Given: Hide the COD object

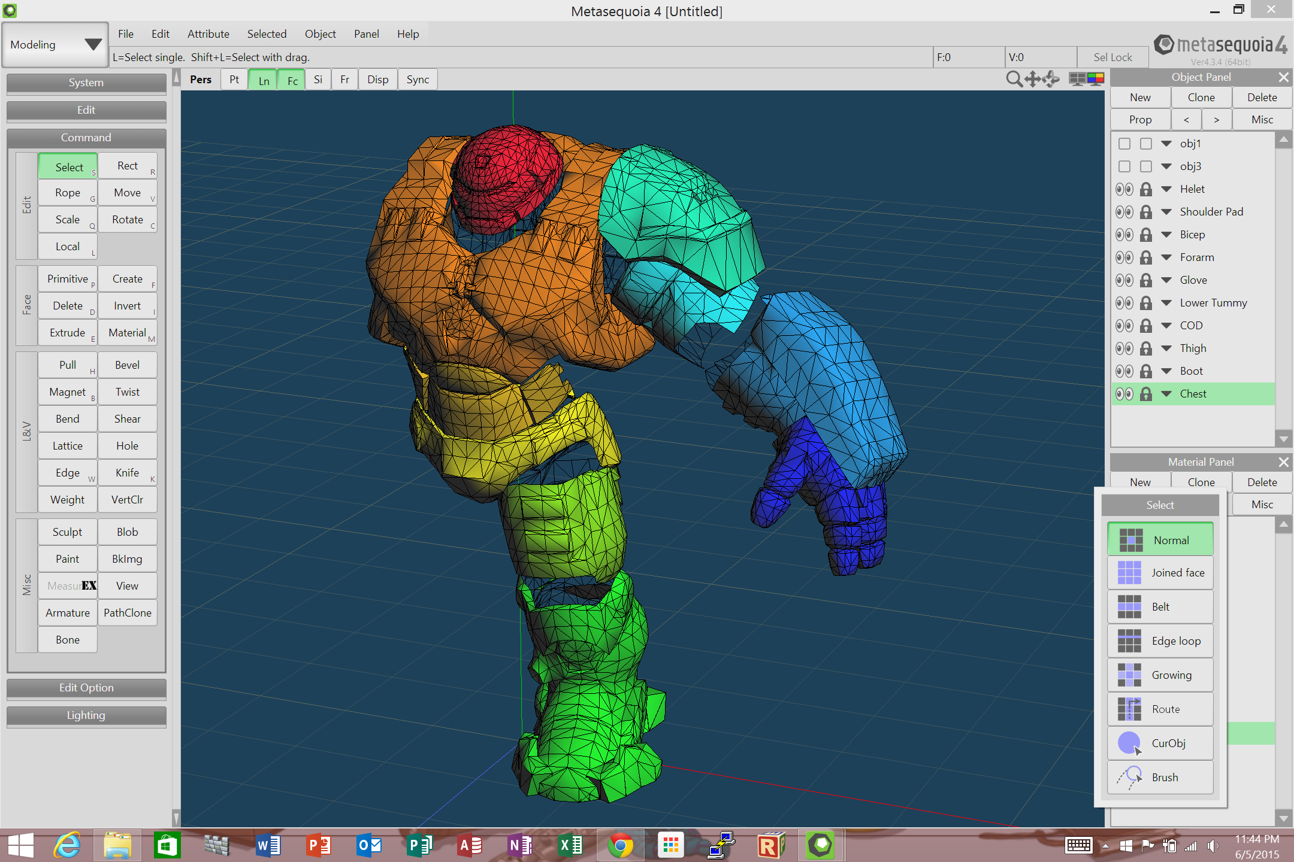Looking at the screenshot, I should [x=1124, y=326].
